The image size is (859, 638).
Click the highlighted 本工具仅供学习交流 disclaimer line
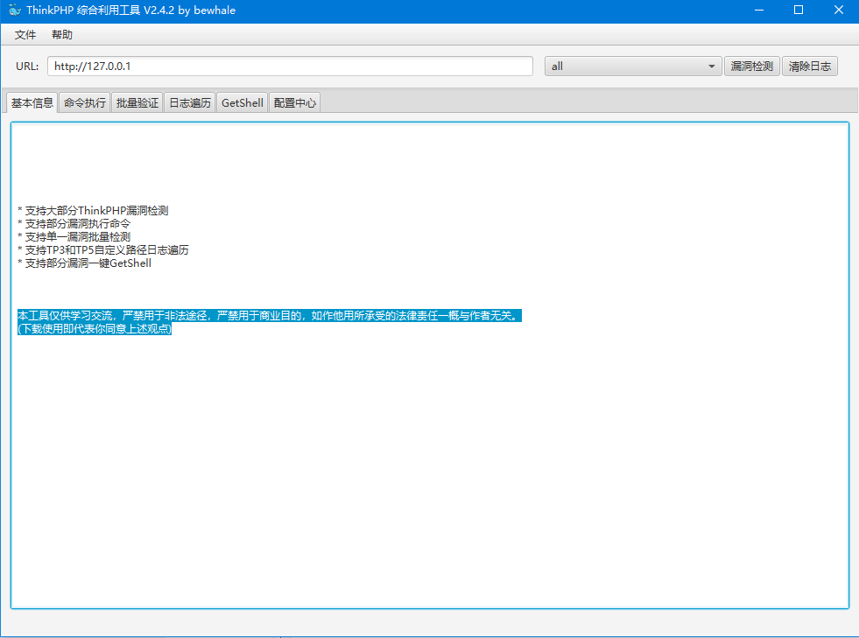click(x=269, y=316)
